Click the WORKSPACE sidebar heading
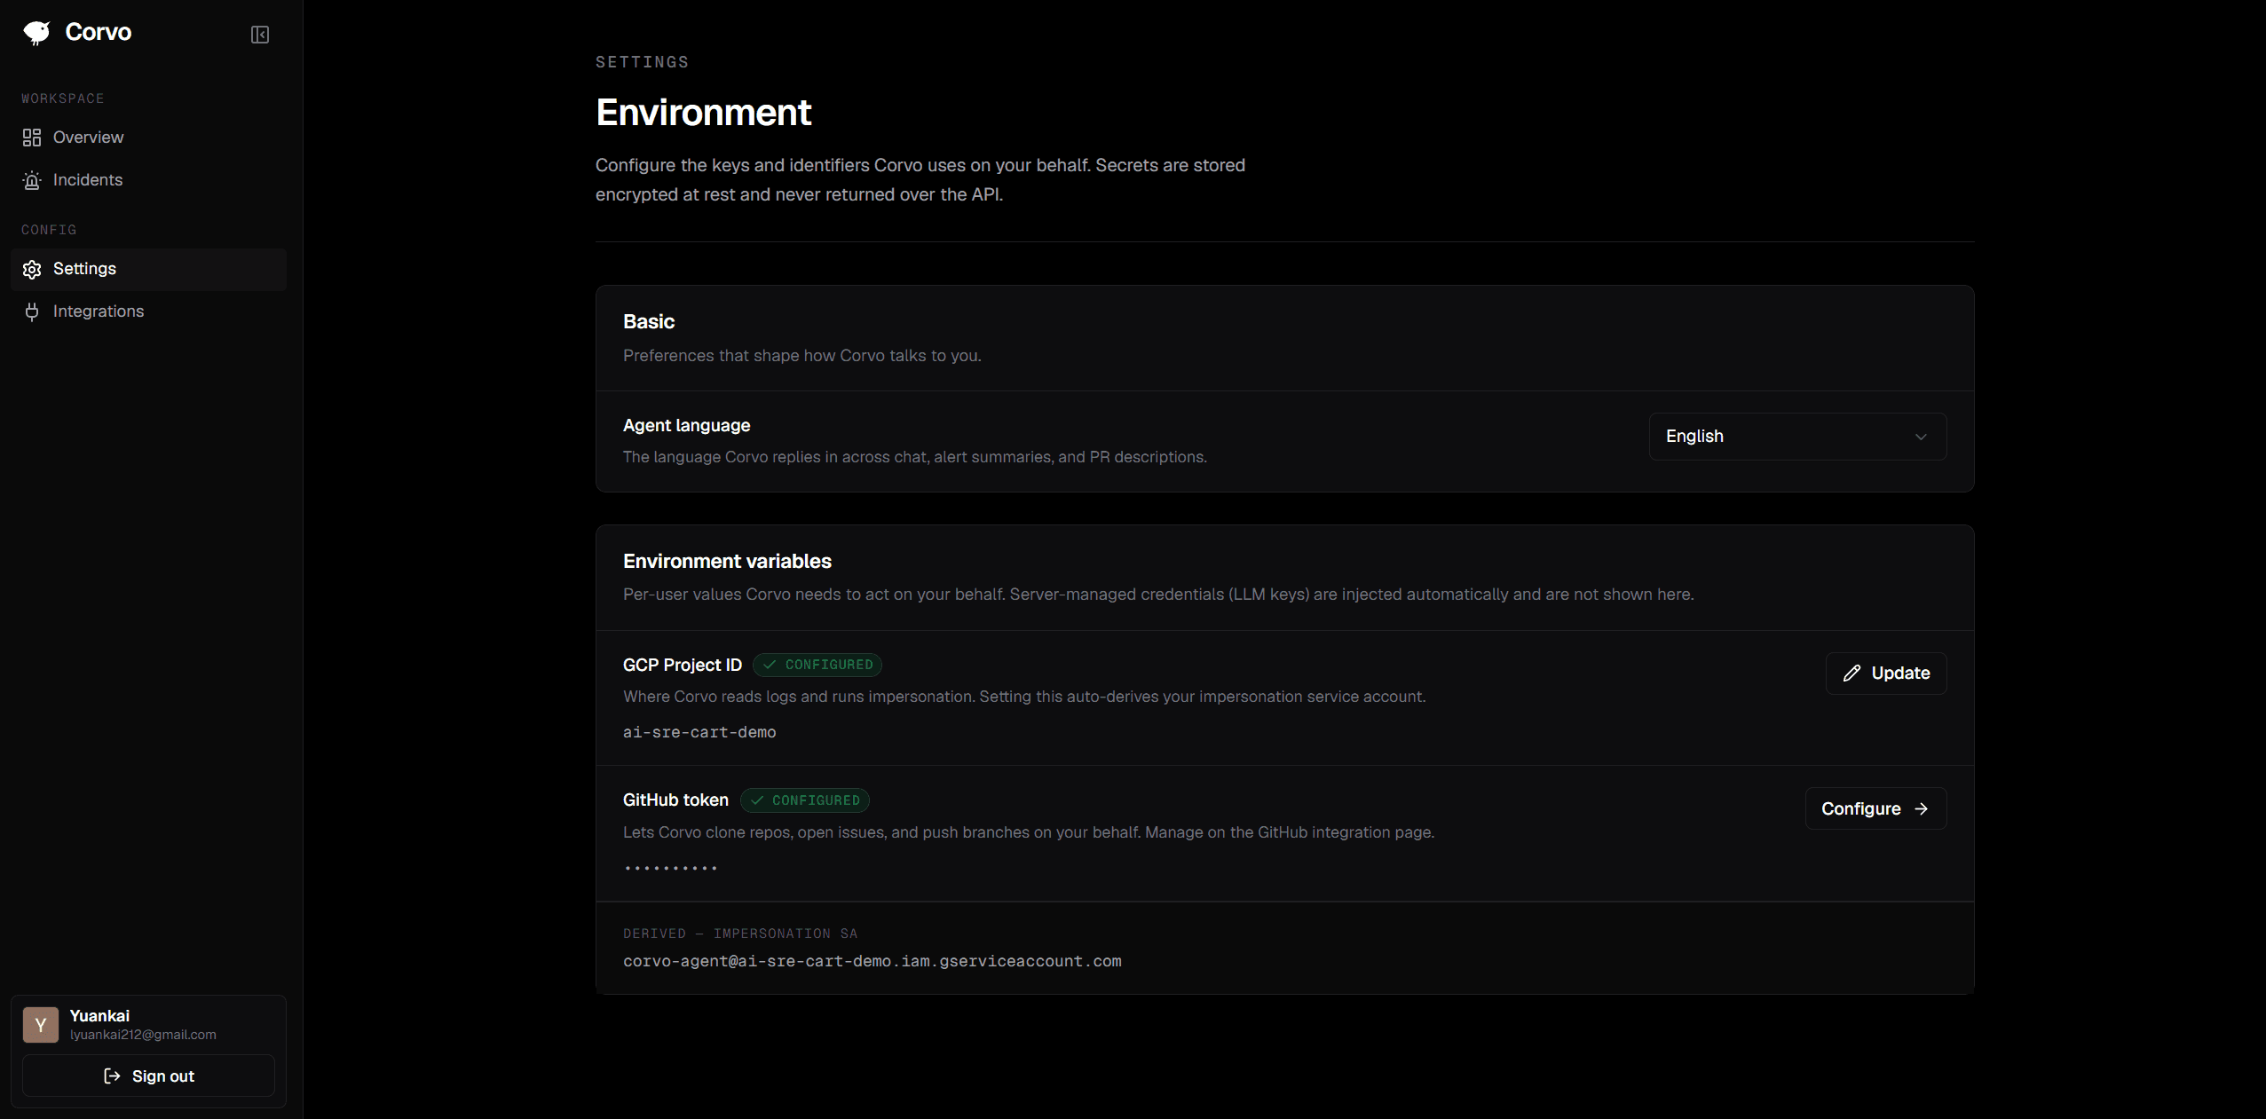Image resolution: width=2266 pixels, height=1119 pixels. [62, 99]
